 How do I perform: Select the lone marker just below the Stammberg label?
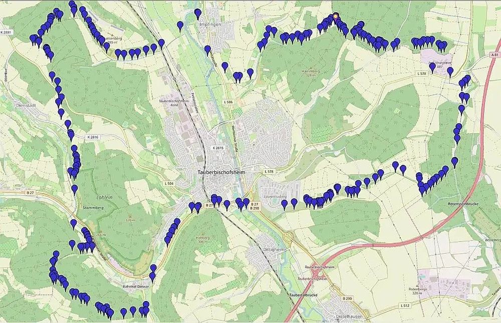pos(74,224)
